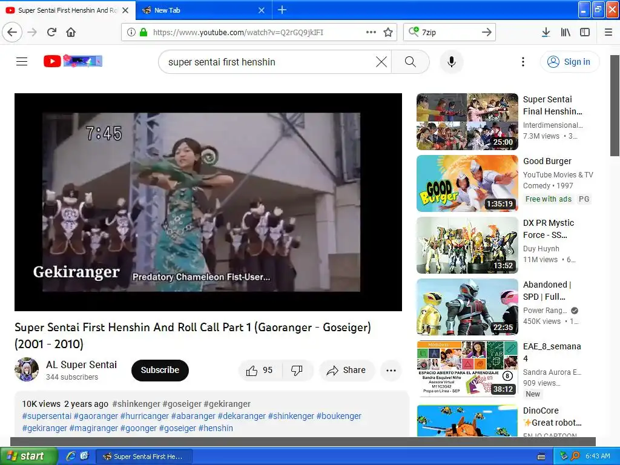Toggle the browser sidebar icon
Image resolution: width=620 pixels, height=465 pixels.
[x=585, y=32]
